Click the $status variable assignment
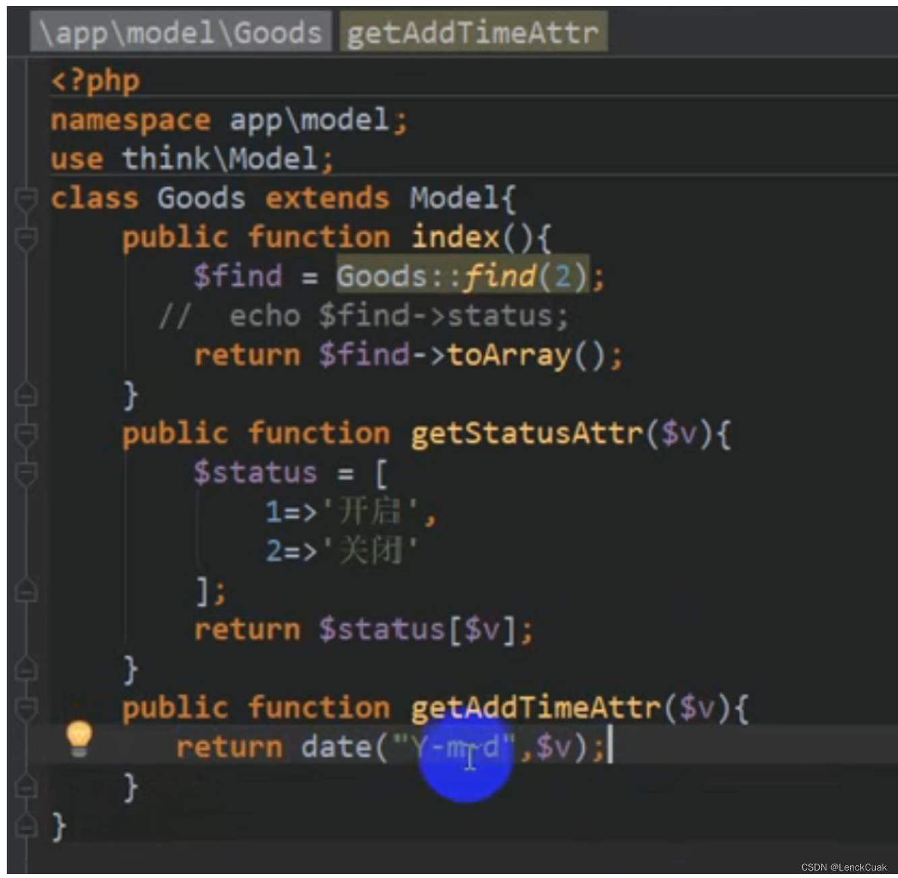The image size is (898, 878). [x=255, y=473]
